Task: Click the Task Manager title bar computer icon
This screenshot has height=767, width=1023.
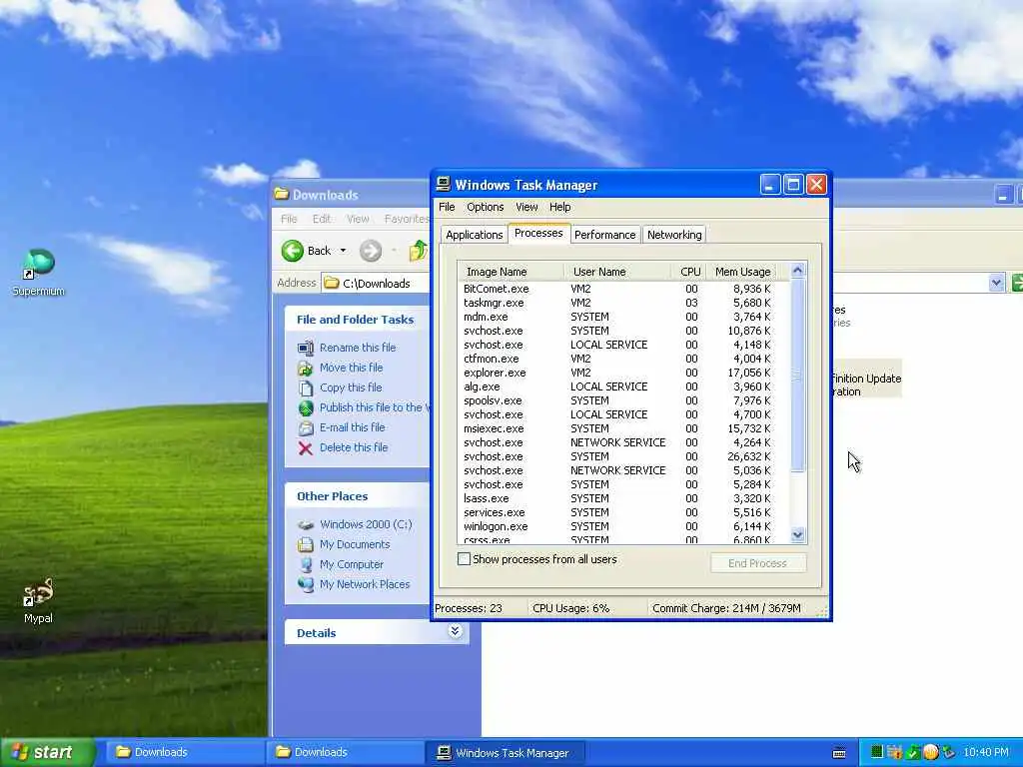Action: [x=444, y=185]
